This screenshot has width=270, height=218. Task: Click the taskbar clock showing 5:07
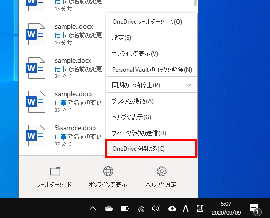pyautogui.click(x=226, y=208)
